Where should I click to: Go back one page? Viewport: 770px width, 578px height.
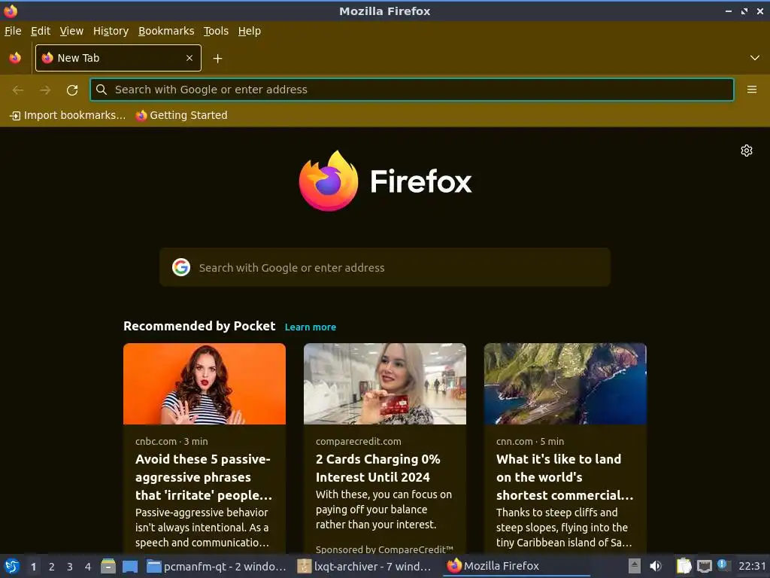point(18,90)
